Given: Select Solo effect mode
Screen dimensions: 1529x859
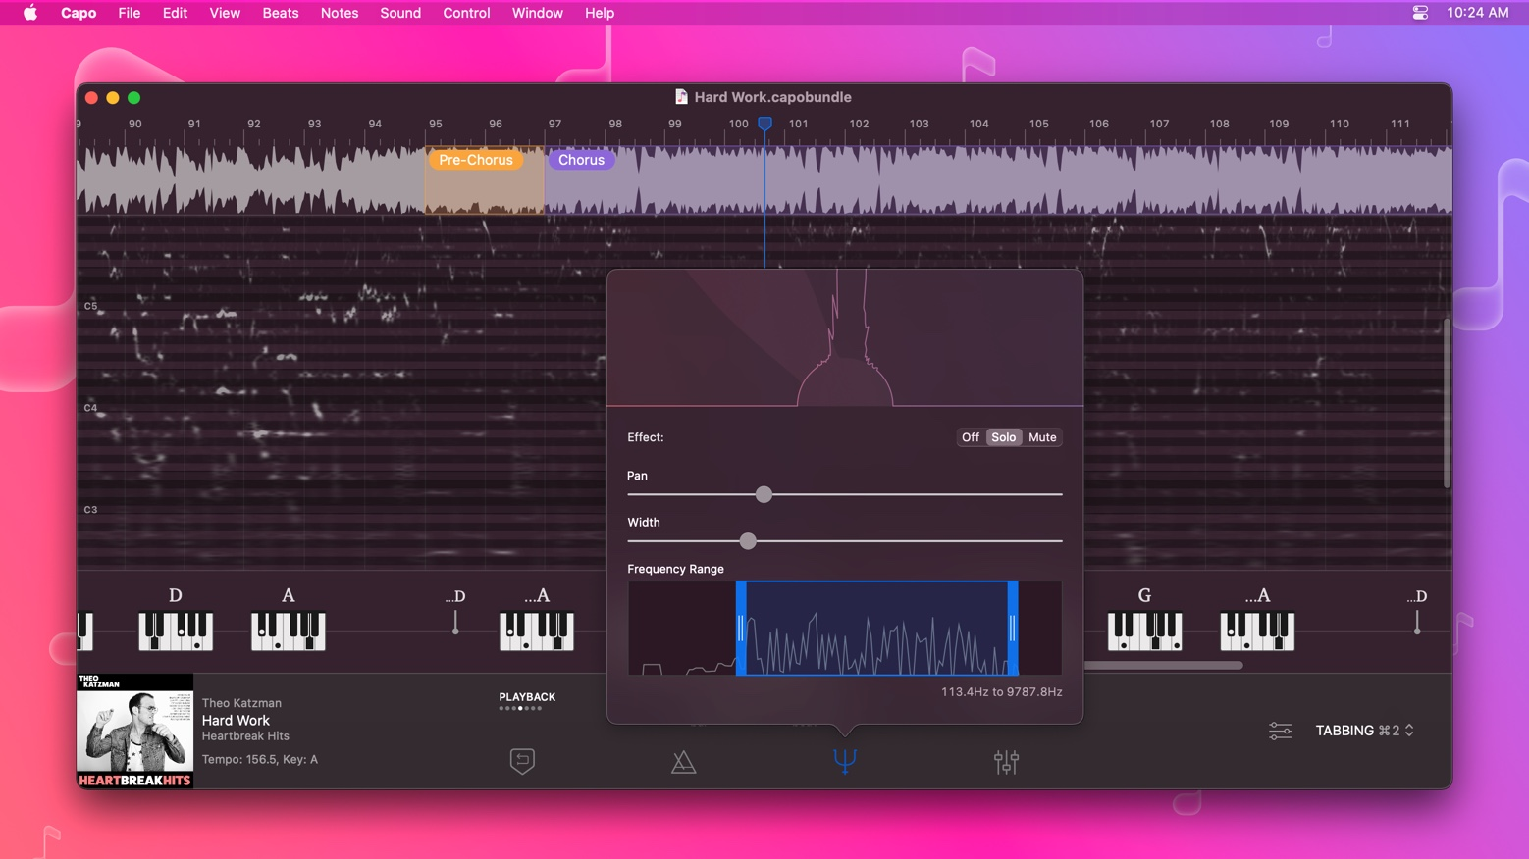Looking at the screenshot, I should [1003, 437].
